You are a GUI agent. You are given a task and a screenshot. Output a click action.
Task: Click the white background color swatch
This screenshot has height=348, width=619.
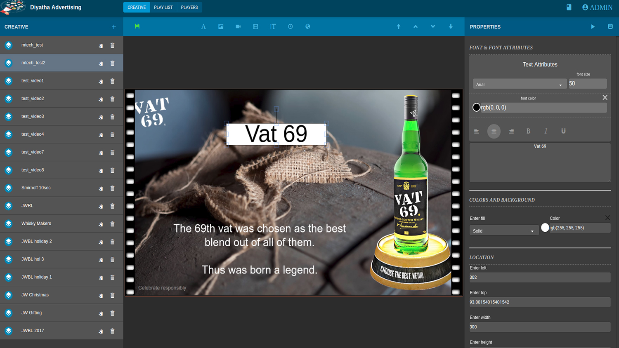(545, 228)
